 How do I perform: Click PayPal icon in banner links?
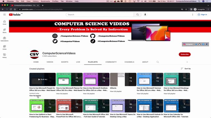(207, 44)
